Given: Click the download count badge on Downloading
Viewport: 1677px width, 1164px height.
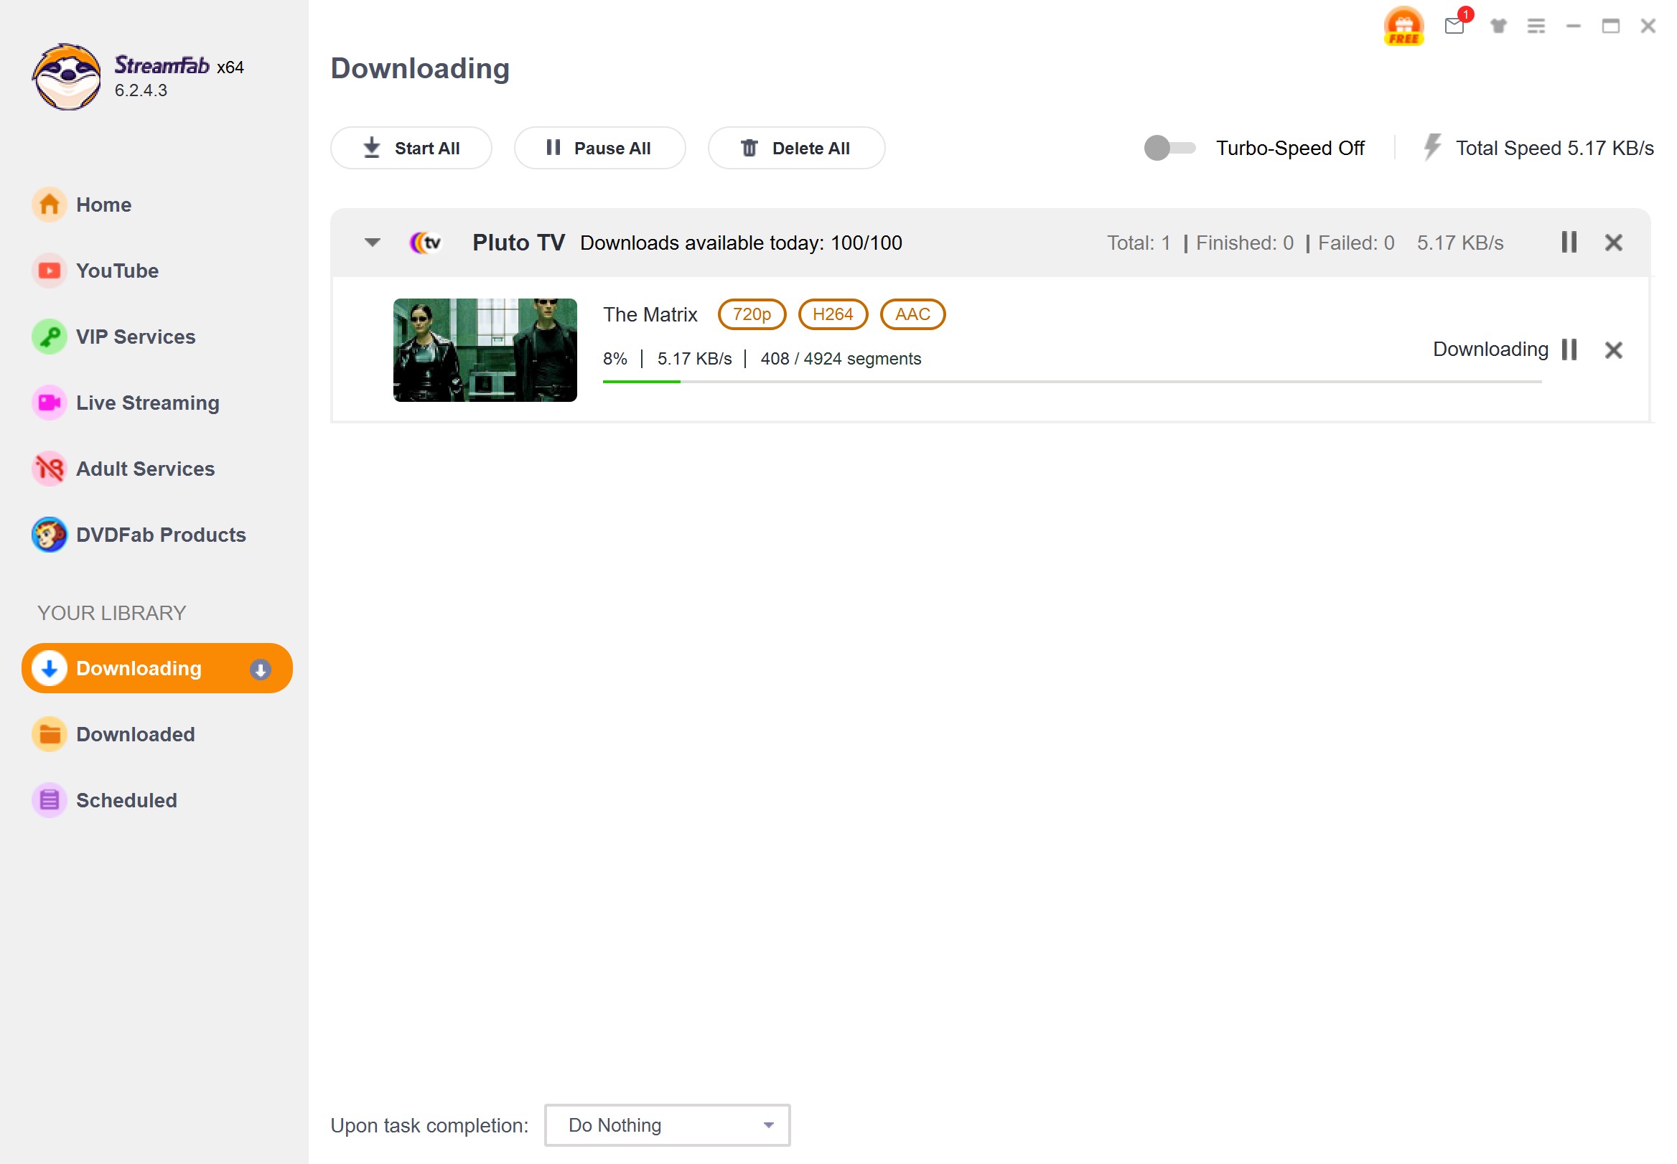Looking at the screenshot, I should coord(260,669).
